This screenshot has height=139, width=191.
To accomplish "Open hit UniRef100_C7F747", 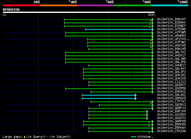I will tap(171, 102).
